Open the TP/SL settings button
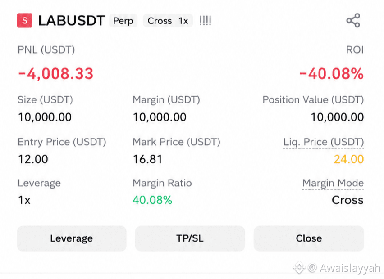The width and height of the screenshot is (384, 279). pos(190,238)
